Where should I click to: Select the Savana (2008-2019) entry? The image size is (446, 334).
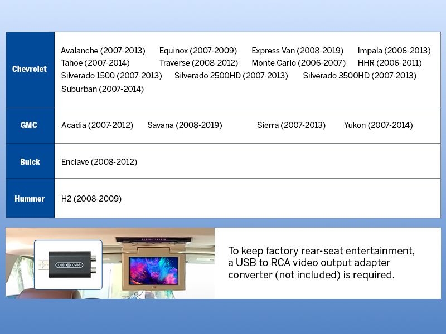(185, 125)
